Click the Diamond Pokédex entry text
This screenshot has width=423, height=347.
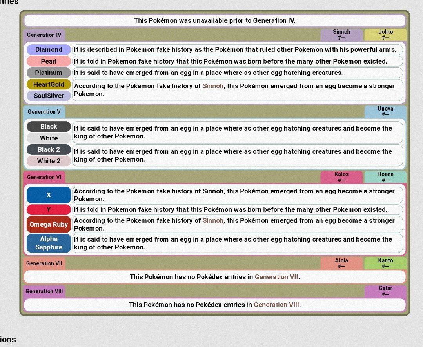click(x=238, y=50)
